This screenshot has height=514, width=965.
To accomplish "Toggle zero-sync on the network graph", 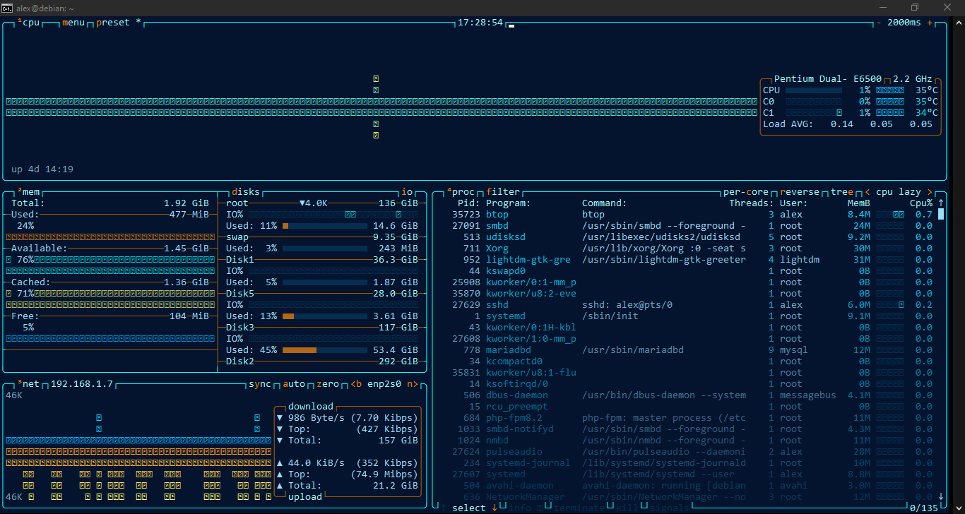I will [x=327, y=384].
